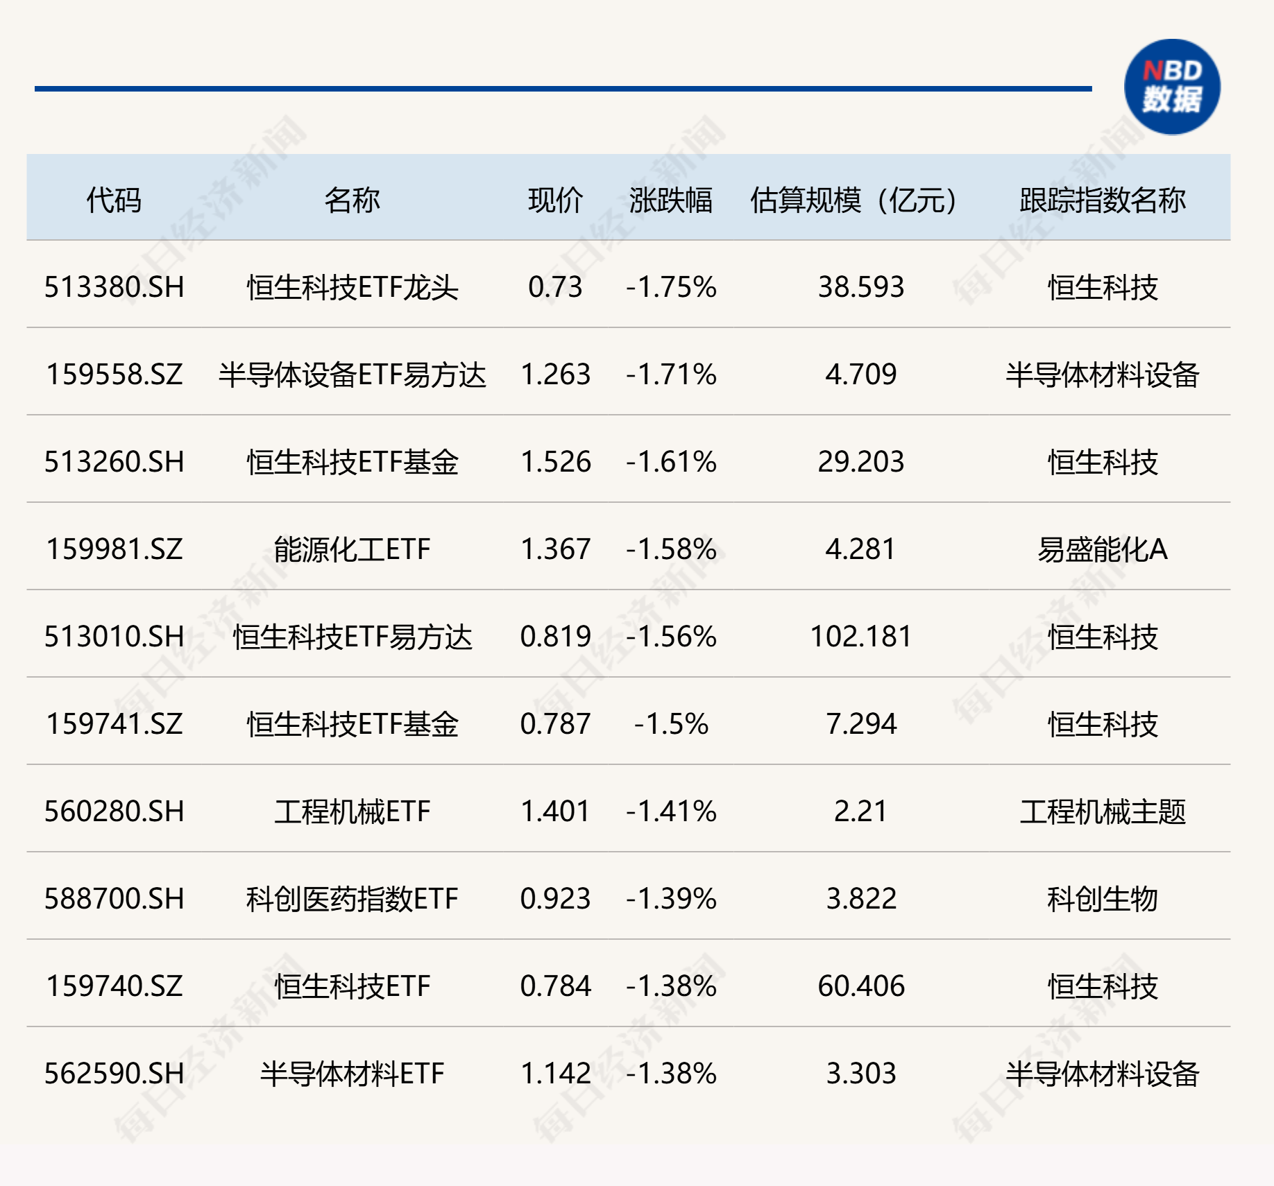Click the 涨跌幅 column header
The width and height of the screenshot is (1274, 1186).
point(670,200)
